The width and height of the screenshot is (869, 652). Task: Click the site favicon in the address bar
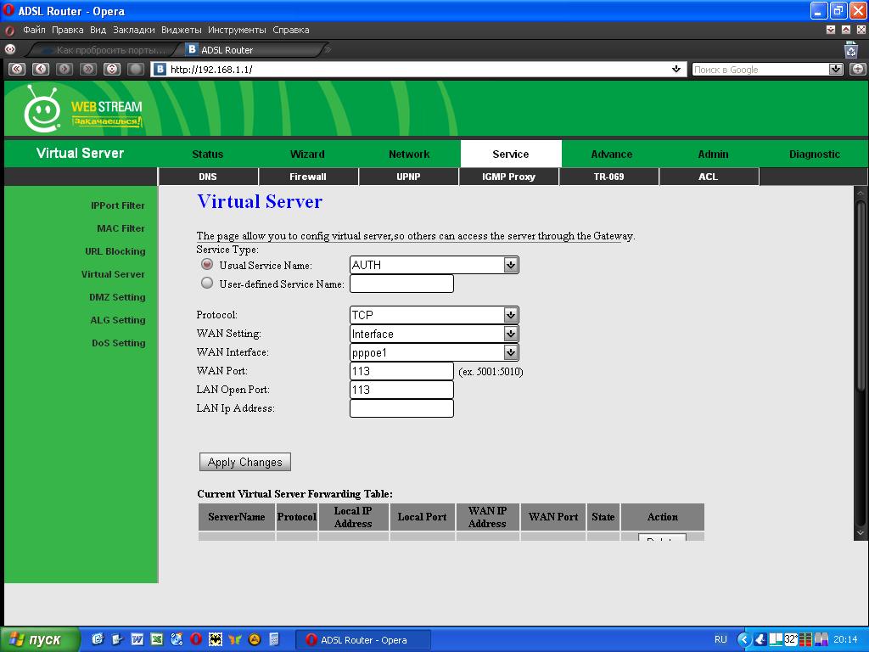(x=160, y=70)
